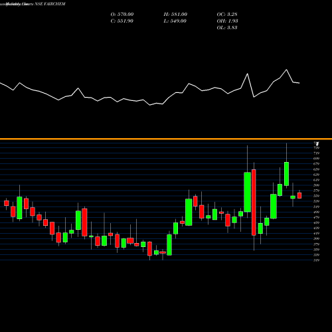Click the 599 price axis label
This screenshot has height=332, width=332.
click(x=317, y=185)
